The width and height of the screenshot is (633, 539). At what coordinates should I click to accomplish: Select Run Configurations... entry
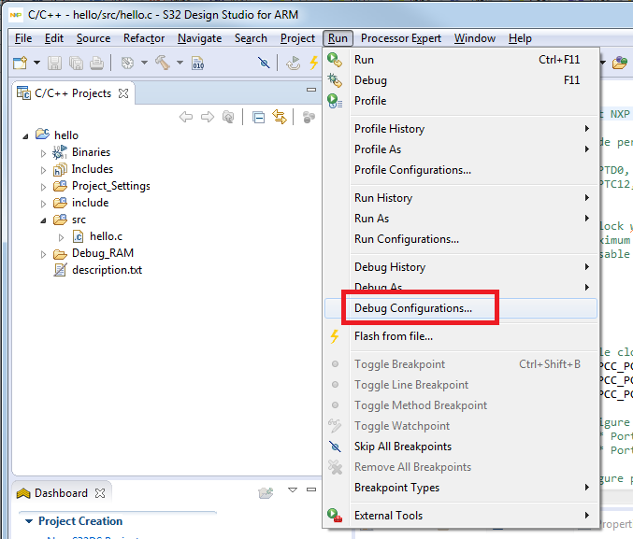pos(460,239)
